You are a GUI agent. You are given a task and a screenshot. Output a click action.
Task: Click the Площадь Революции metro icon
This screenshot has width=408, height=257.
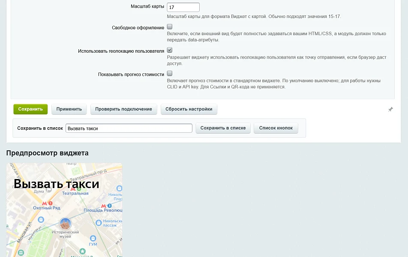(x=104, y=206)
